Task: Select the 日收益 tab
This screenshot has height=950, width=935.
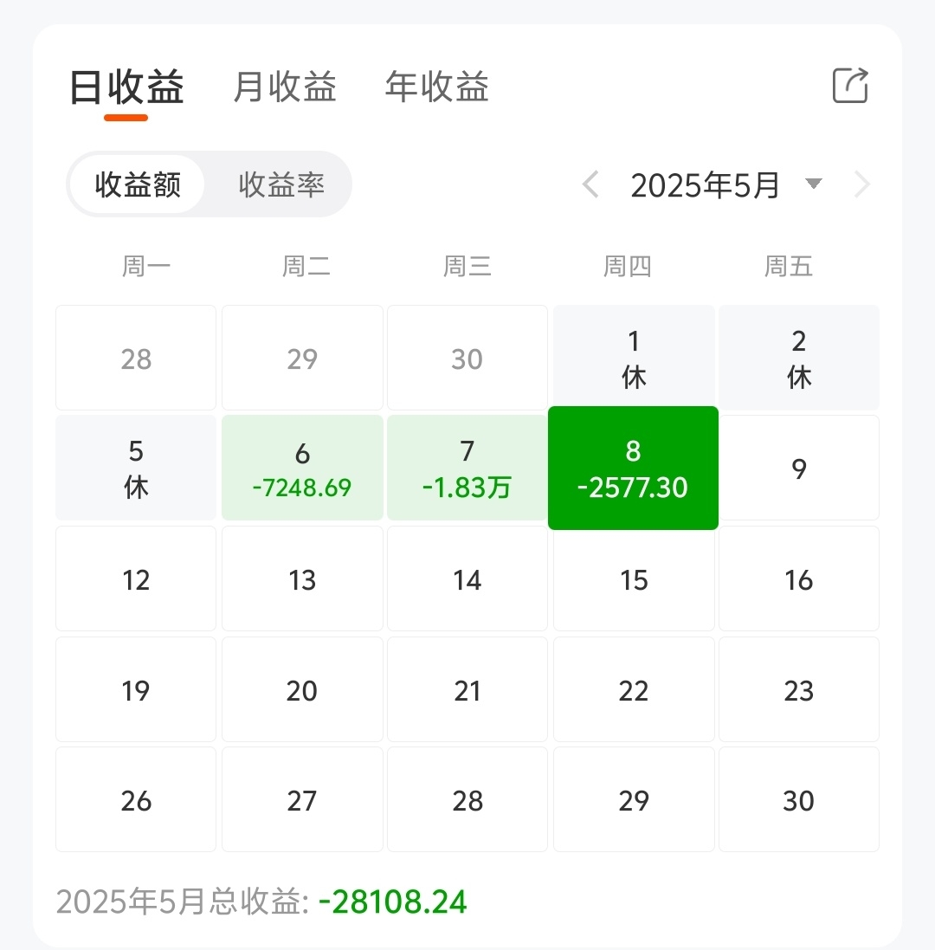Action: click(x=126, y=87)
